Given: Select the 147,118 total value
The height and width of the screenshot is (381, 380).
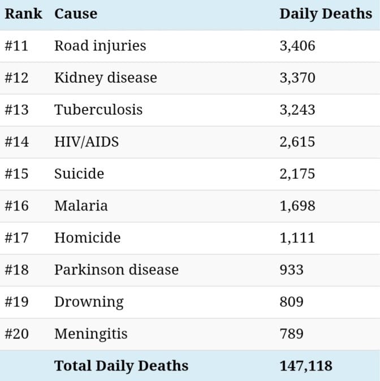Looking at the screenshot, I should [x=305, y=366].
